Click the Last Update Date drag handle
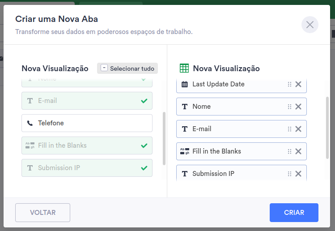335x231 pixels. point(289,84)
